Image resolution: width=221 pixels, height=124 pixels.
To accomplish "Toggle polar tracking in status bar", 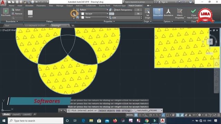I will coord(151,115).
